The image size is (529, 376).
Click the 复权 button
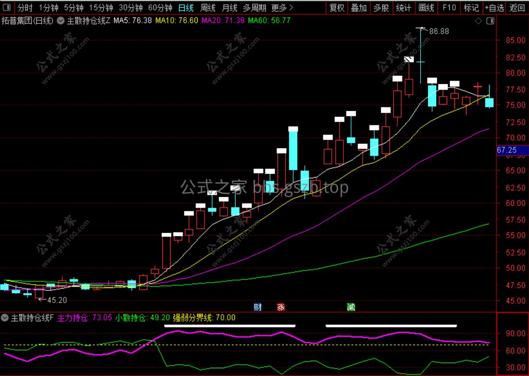(x=337, y=8)
